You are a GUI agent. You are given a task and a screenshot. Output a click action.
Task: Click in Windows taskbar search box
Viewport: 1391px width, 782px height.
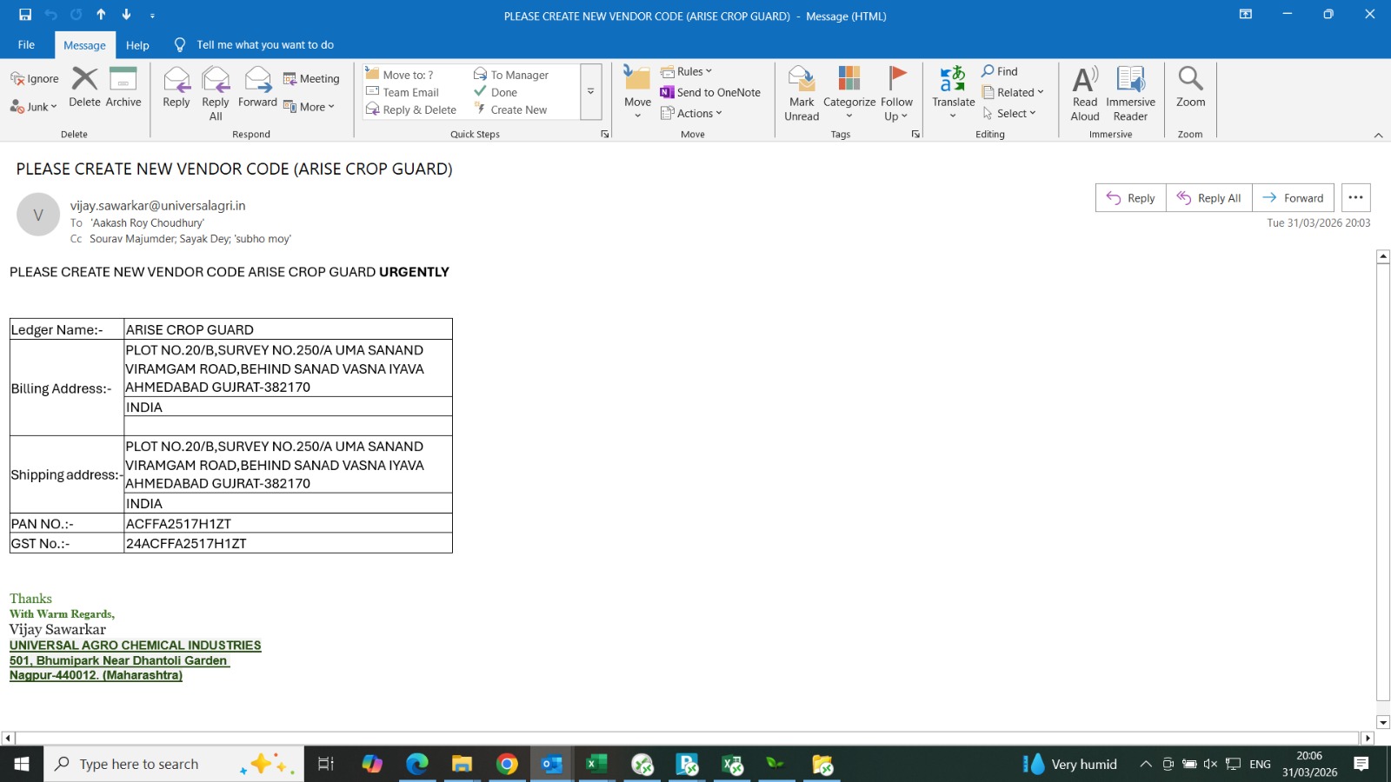(x=156, y=764)
